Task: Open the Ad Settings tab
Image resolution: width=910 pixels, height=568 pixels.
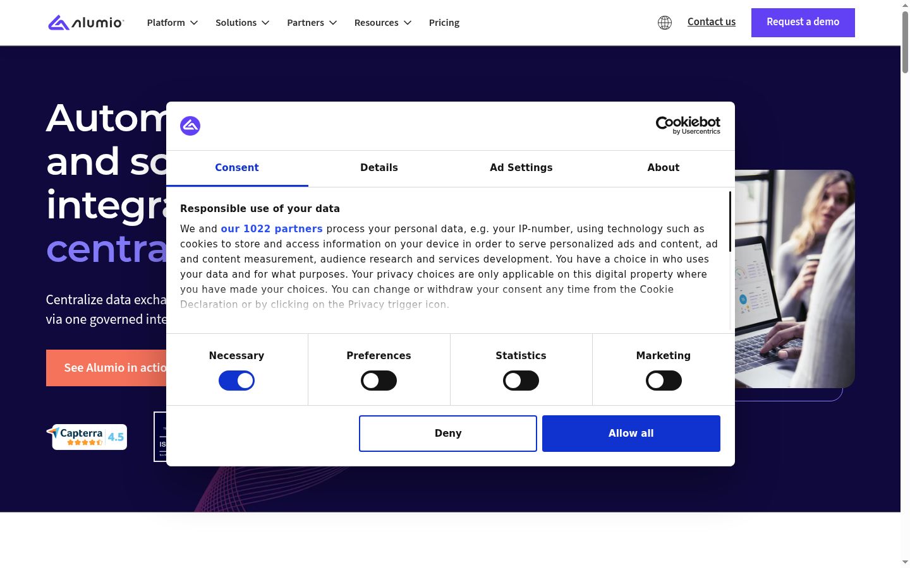Action: click(521, 168)
